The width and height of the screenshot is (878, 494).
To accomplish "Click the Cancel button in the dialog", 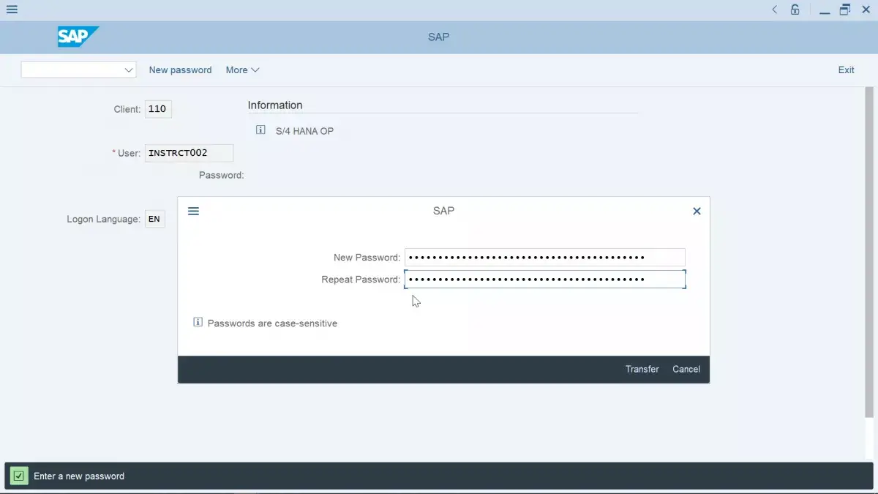I will coord(686,369).
